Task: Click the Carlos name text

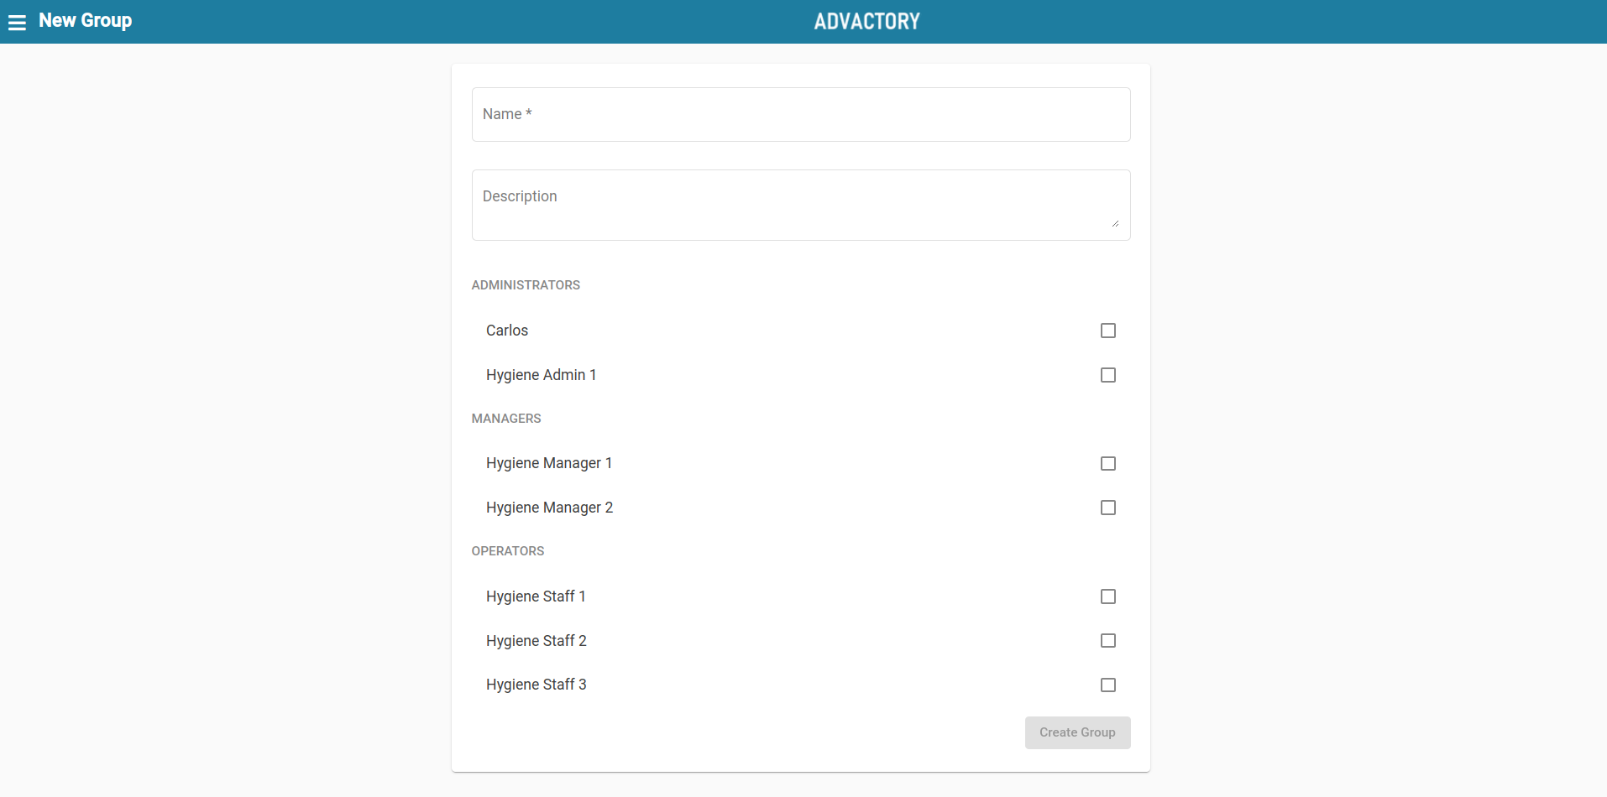Action: pyautogui.click(x=507, y=331)
